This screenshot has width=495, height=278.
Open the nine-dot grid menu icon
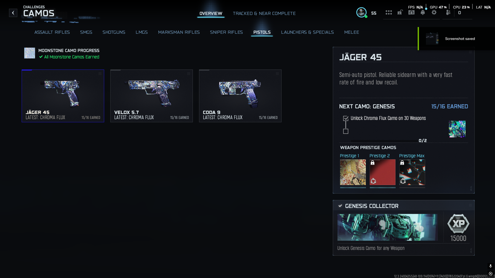pyautogui.click(x=389, y=12)
